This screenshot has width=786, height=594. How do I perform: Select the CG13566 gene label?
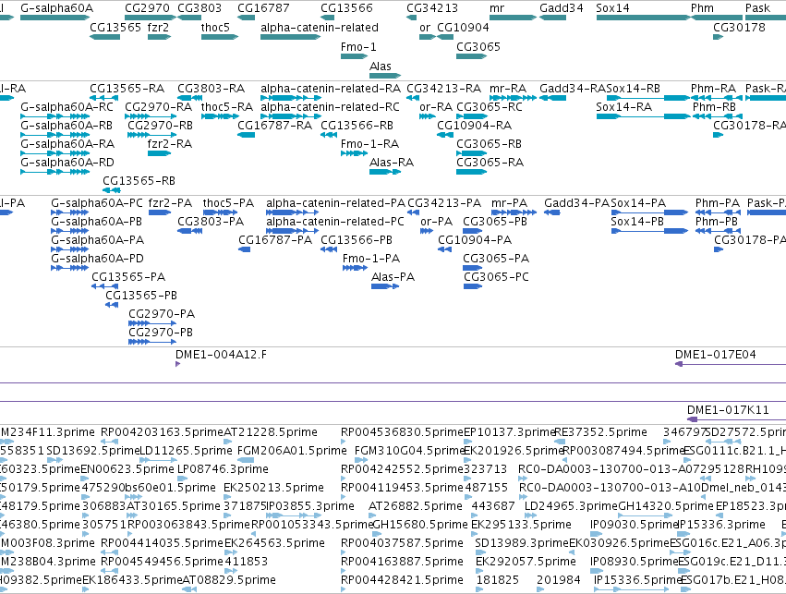coord(346,8)
